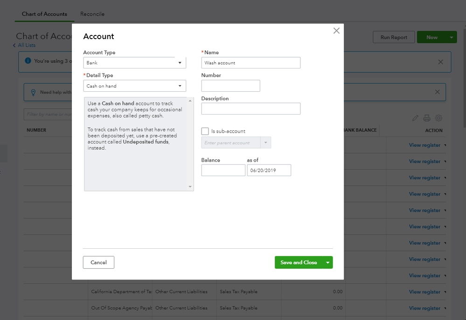
Task: Click the lightbulb tip icon
Action: [x=33, y=92]
